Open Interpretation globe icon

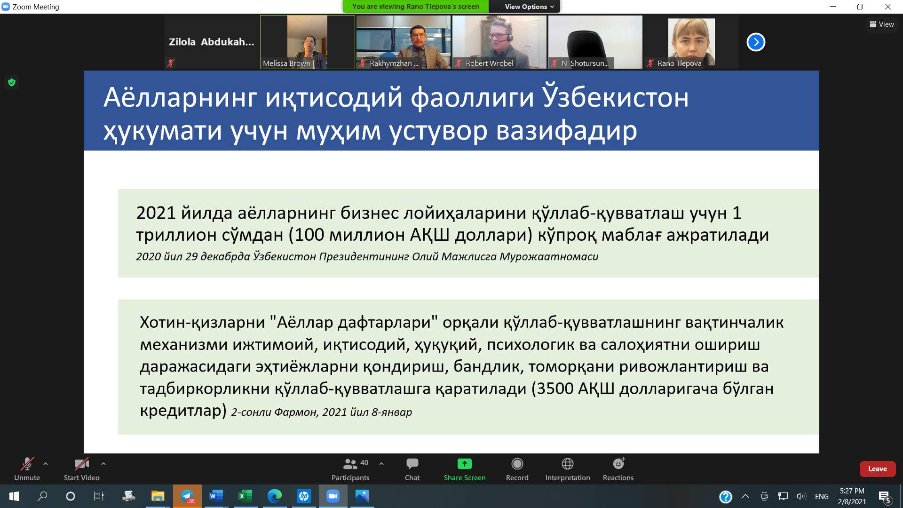[567, 464]
